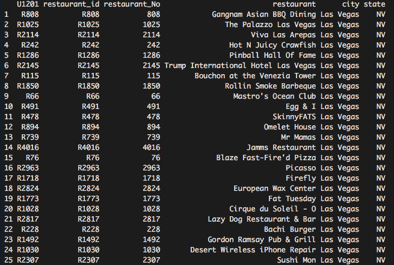This screenshot has height=265, width=394.
Task: Select 'Bouchon at the Venezia Tower' text
Action: click(x=255, y=76)
